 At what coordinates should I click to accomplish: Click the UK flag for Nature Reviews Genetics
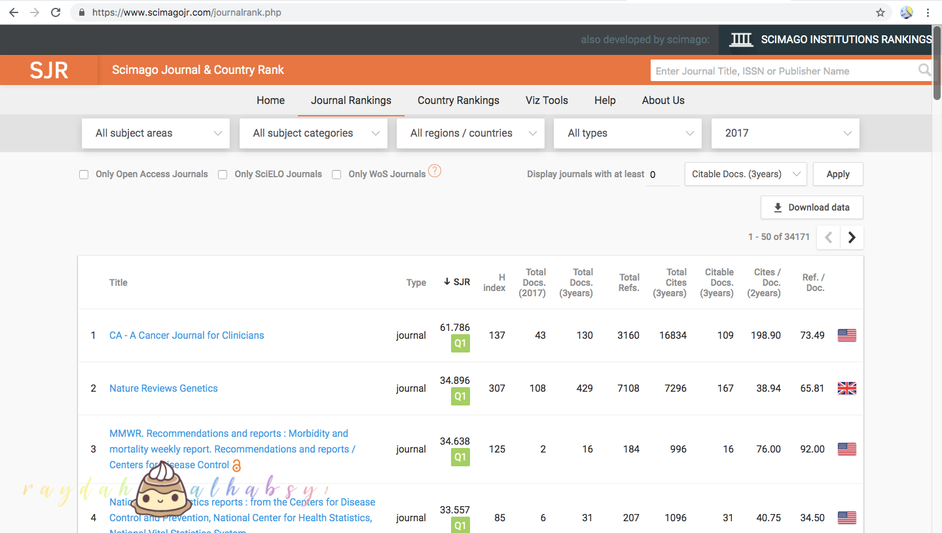[x=847, y=388]
